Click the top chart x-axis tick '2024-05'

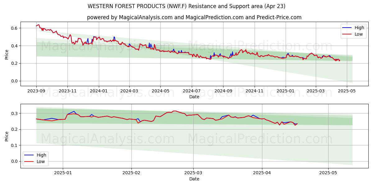[x=160, y=91]
